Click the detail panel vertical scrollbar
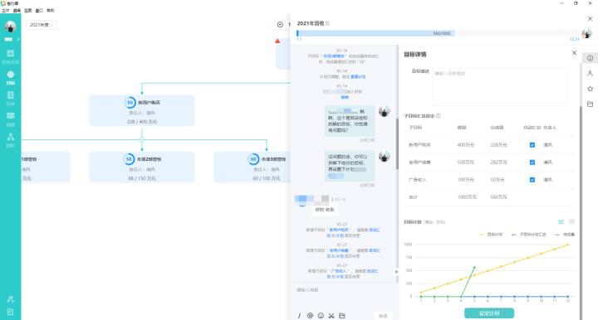Image resolution: width=598 pixels, height=320 pixels. [581, 213]
